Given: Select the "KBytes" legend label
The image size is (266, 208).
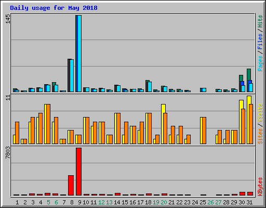Looking at the screenshot, I should [260, 187].
